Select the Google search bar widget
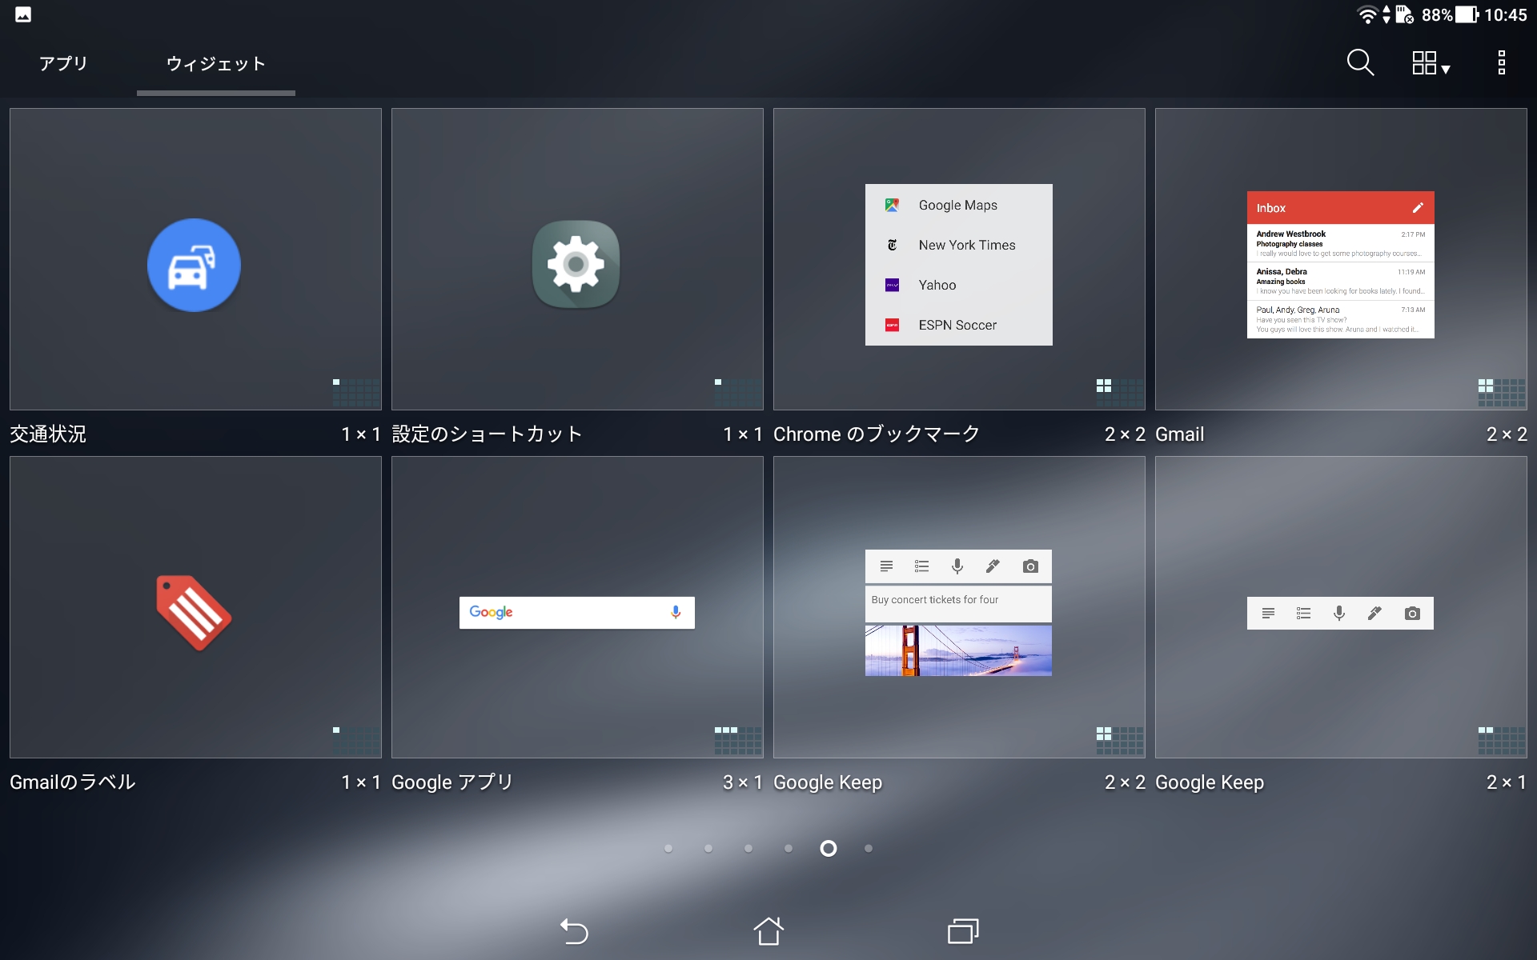Image resolution: width=1537 pixels, height=960 pixels. click(576, 613)
